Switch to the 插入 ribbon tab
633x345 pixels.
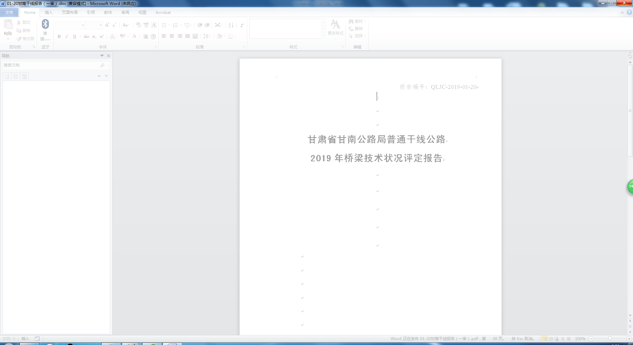click(48, 13)
